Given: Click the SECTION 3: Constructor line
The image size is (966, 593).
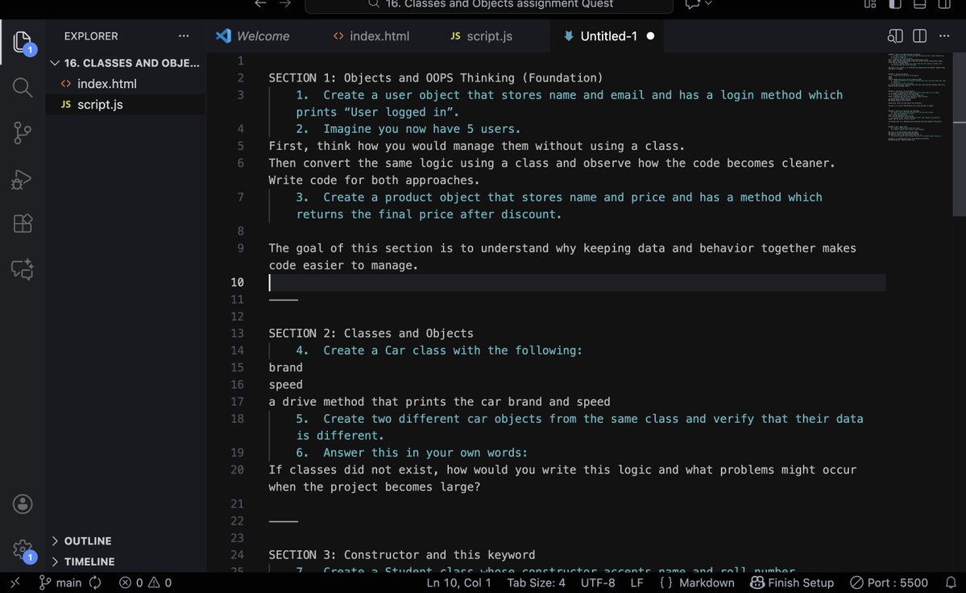Looking at the screenshot, I should click(402, 555).
